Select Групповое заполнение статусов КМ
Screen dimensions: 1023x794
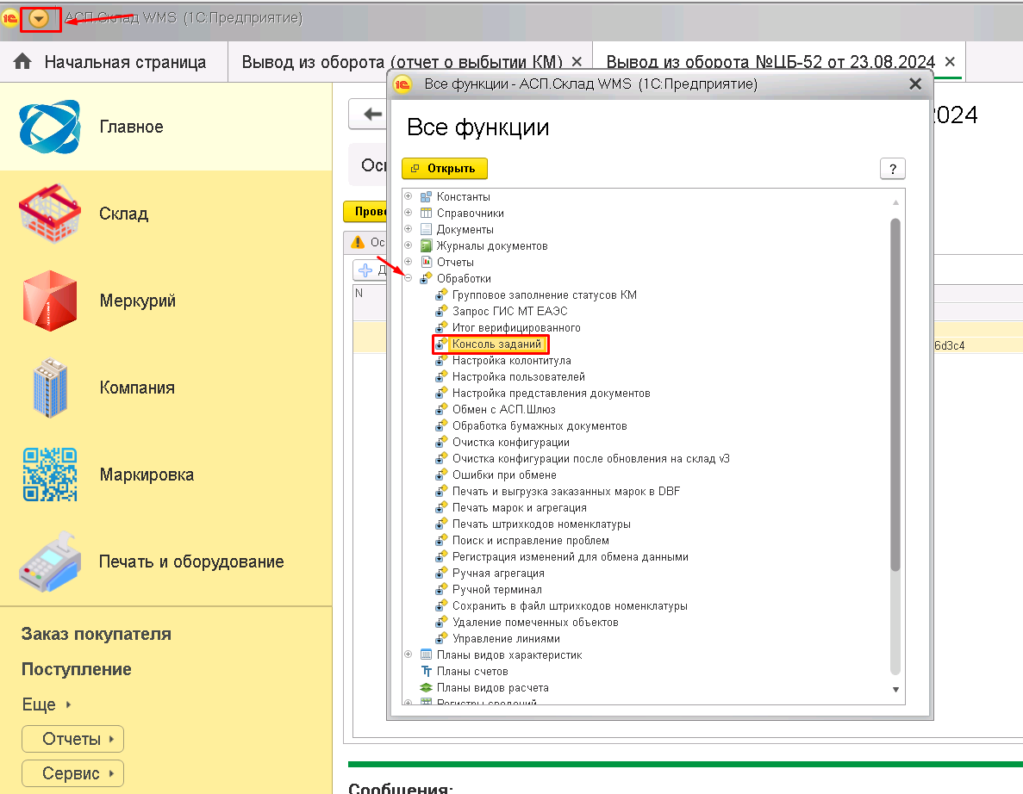click(544, 295)
